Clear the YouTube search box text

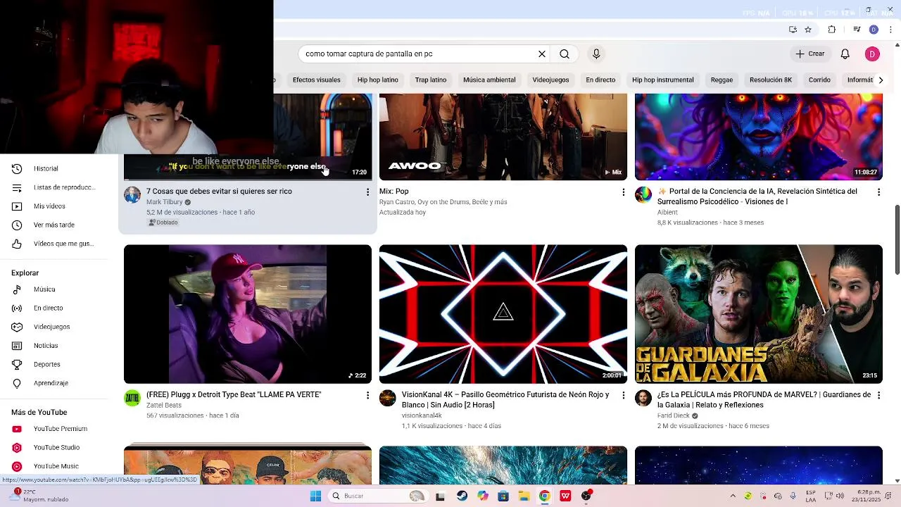542,54
